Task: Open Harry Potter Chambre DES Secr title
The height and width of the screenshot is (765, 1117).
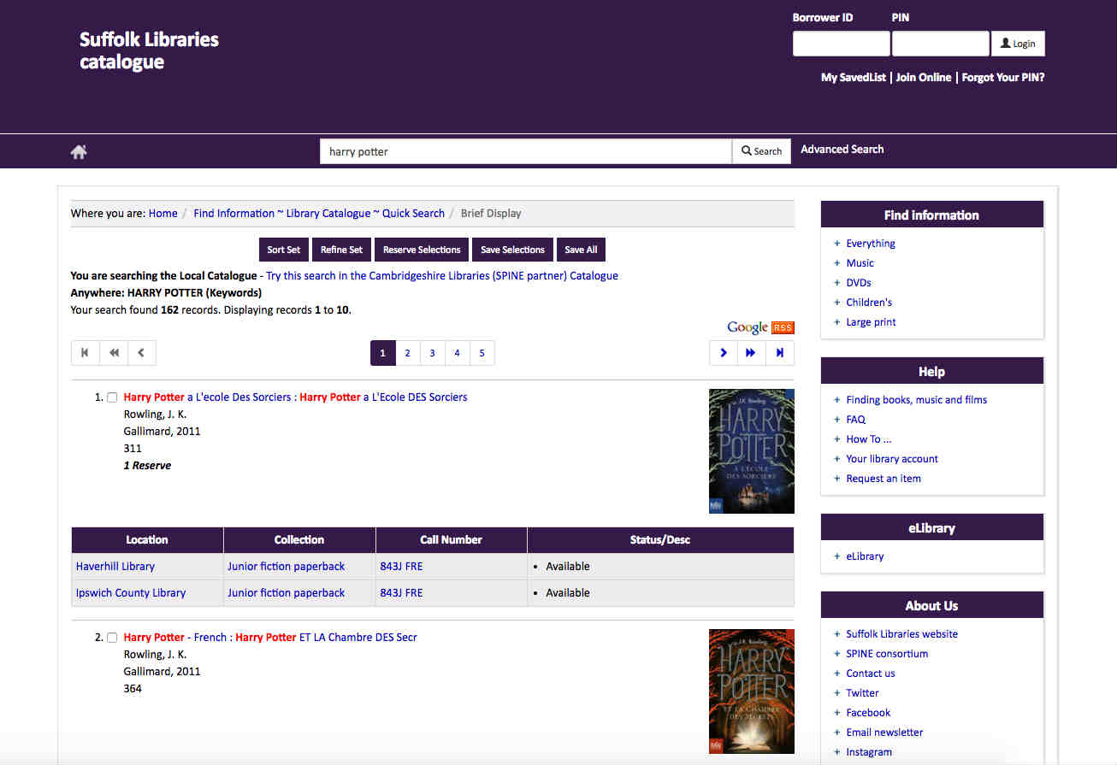Action: coord(270,638)
